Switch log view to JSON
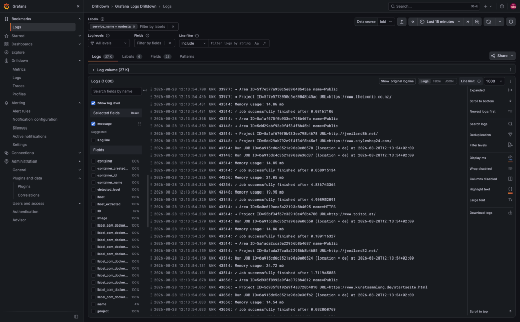The image size is (520, 322). (449, 81)
